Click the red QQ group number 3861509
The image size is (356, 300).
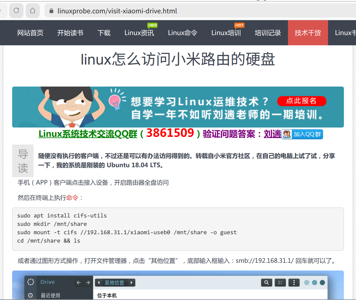(170, 133)
